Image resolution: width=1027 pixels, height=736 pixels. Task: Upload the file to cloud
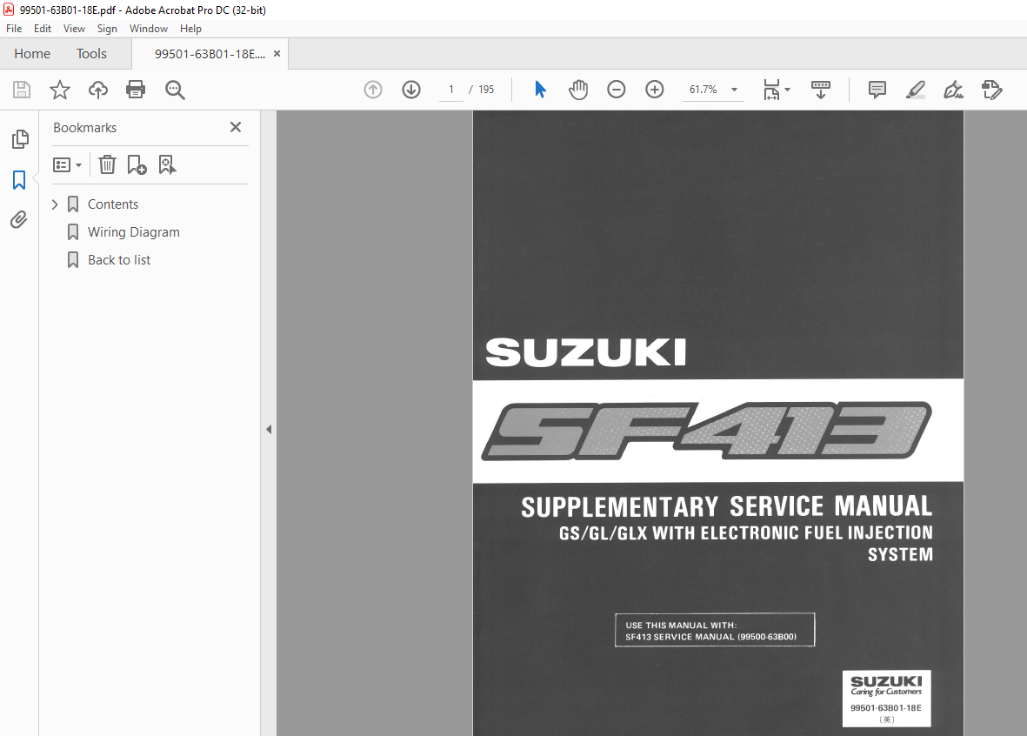[98, 90]
